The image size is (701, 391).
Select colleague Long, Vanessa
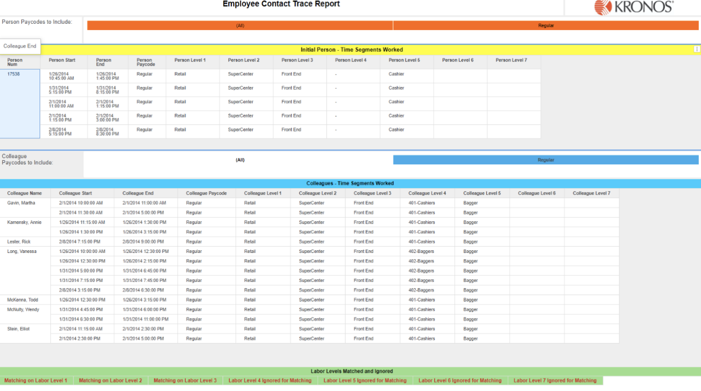(x=22, y=252)
